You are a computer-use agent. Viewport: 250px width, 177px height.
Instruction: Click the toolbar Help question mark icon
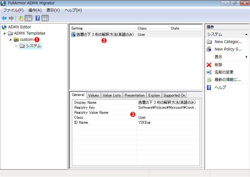point(37,18)
